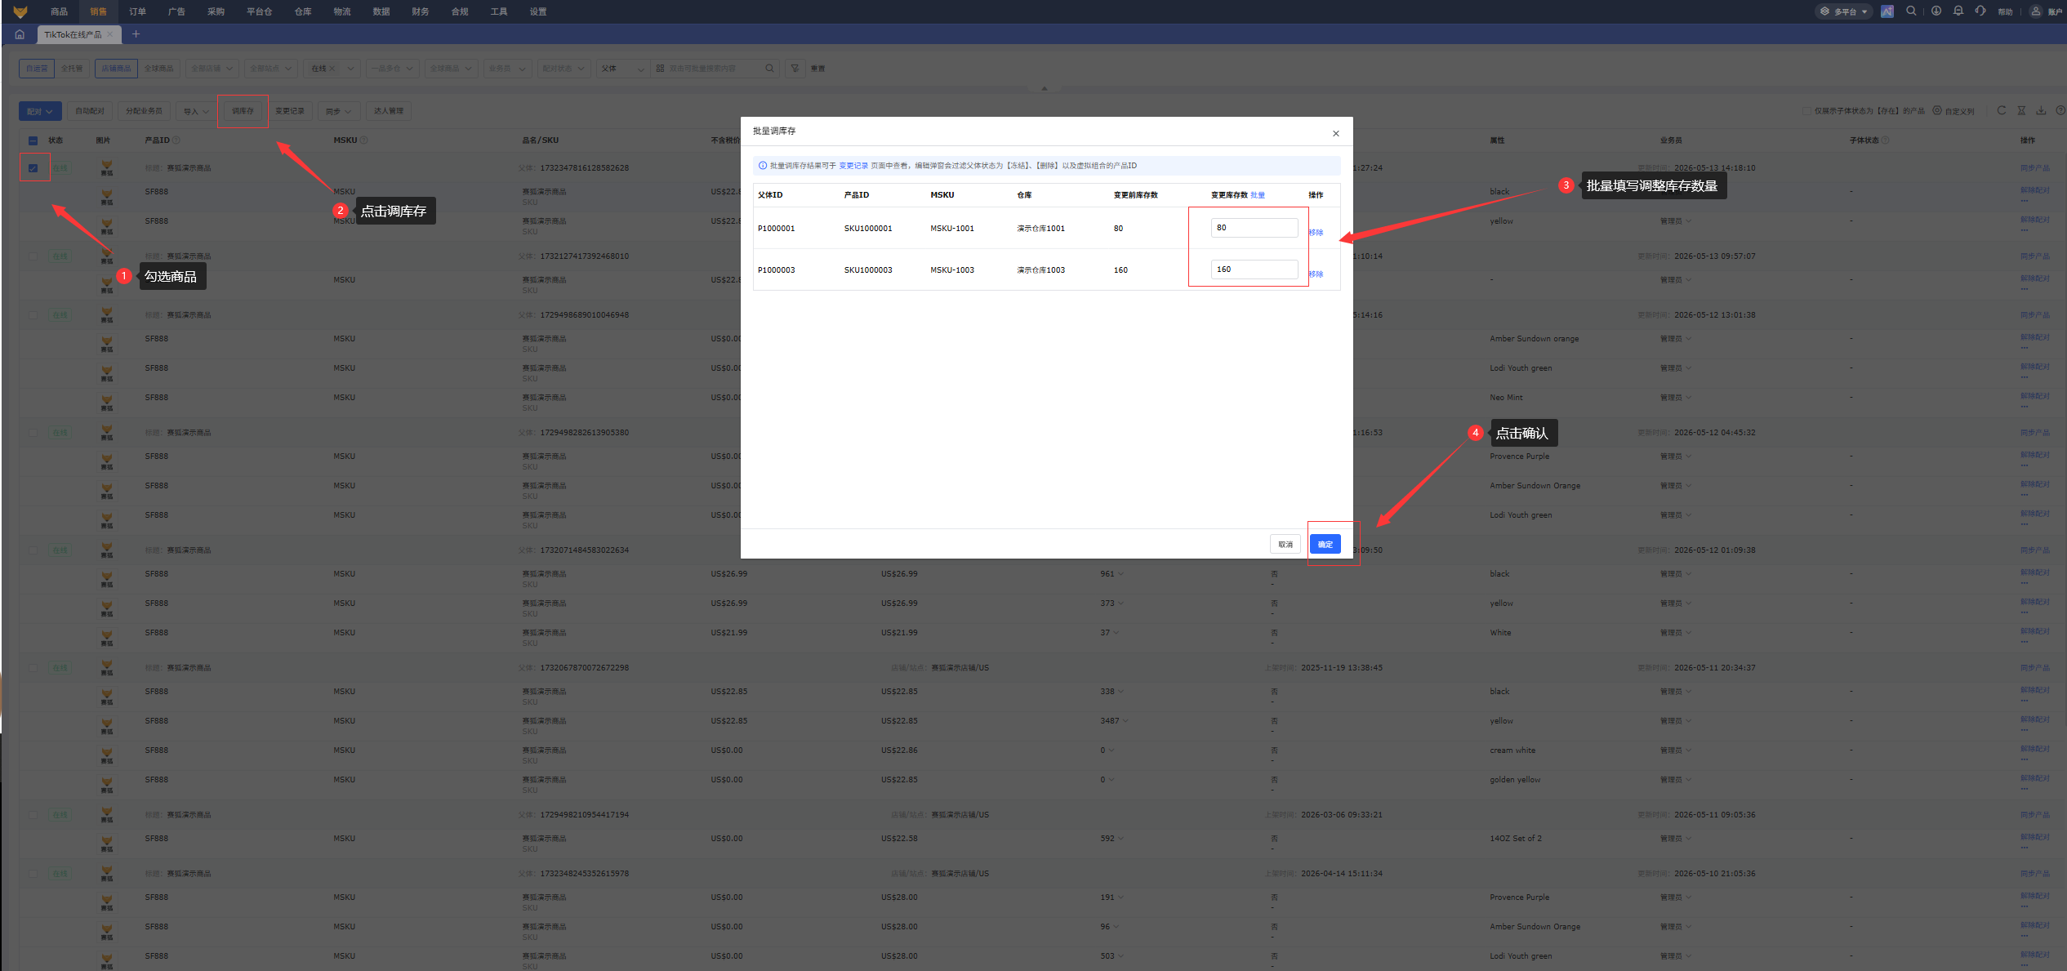Click the hourglass task icon above the table
This screenshot has width=2067, height=971.
tap(2021, 110)
